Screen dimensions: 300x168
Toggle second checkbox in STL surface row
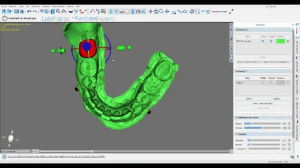pos(271,41)
